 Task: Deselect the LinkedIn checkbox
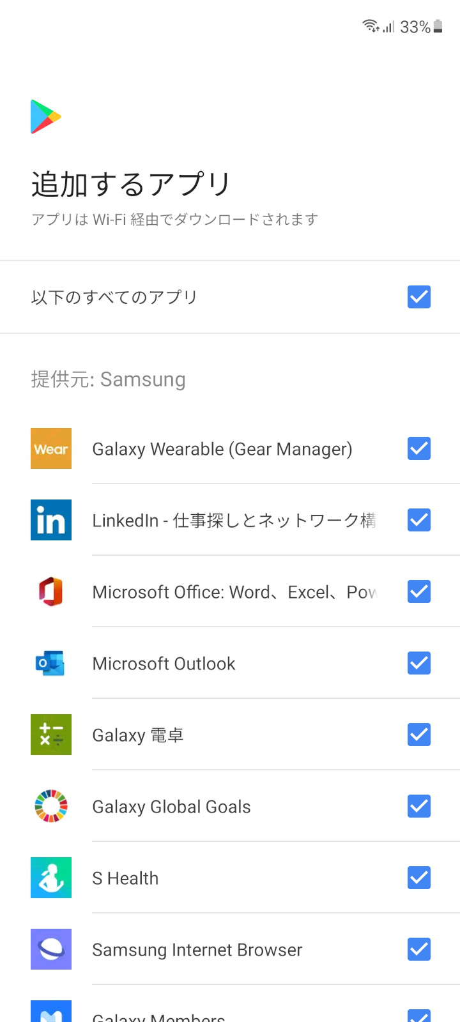click(x=419, y=520)
